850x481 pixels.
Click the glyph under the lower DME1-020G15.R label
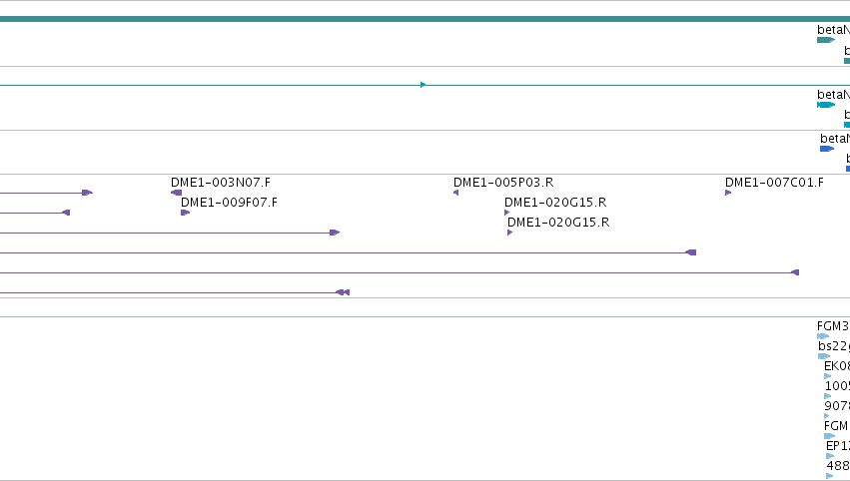pyautogui.click(x=509, y=233)
